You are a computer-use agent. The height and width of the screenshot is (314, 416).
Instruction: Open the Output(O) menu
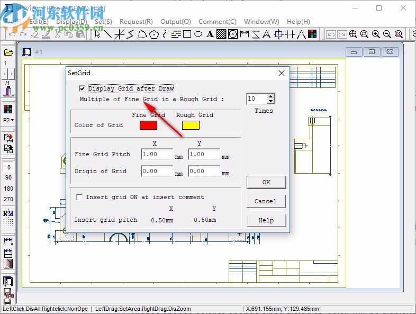[176, 22]
